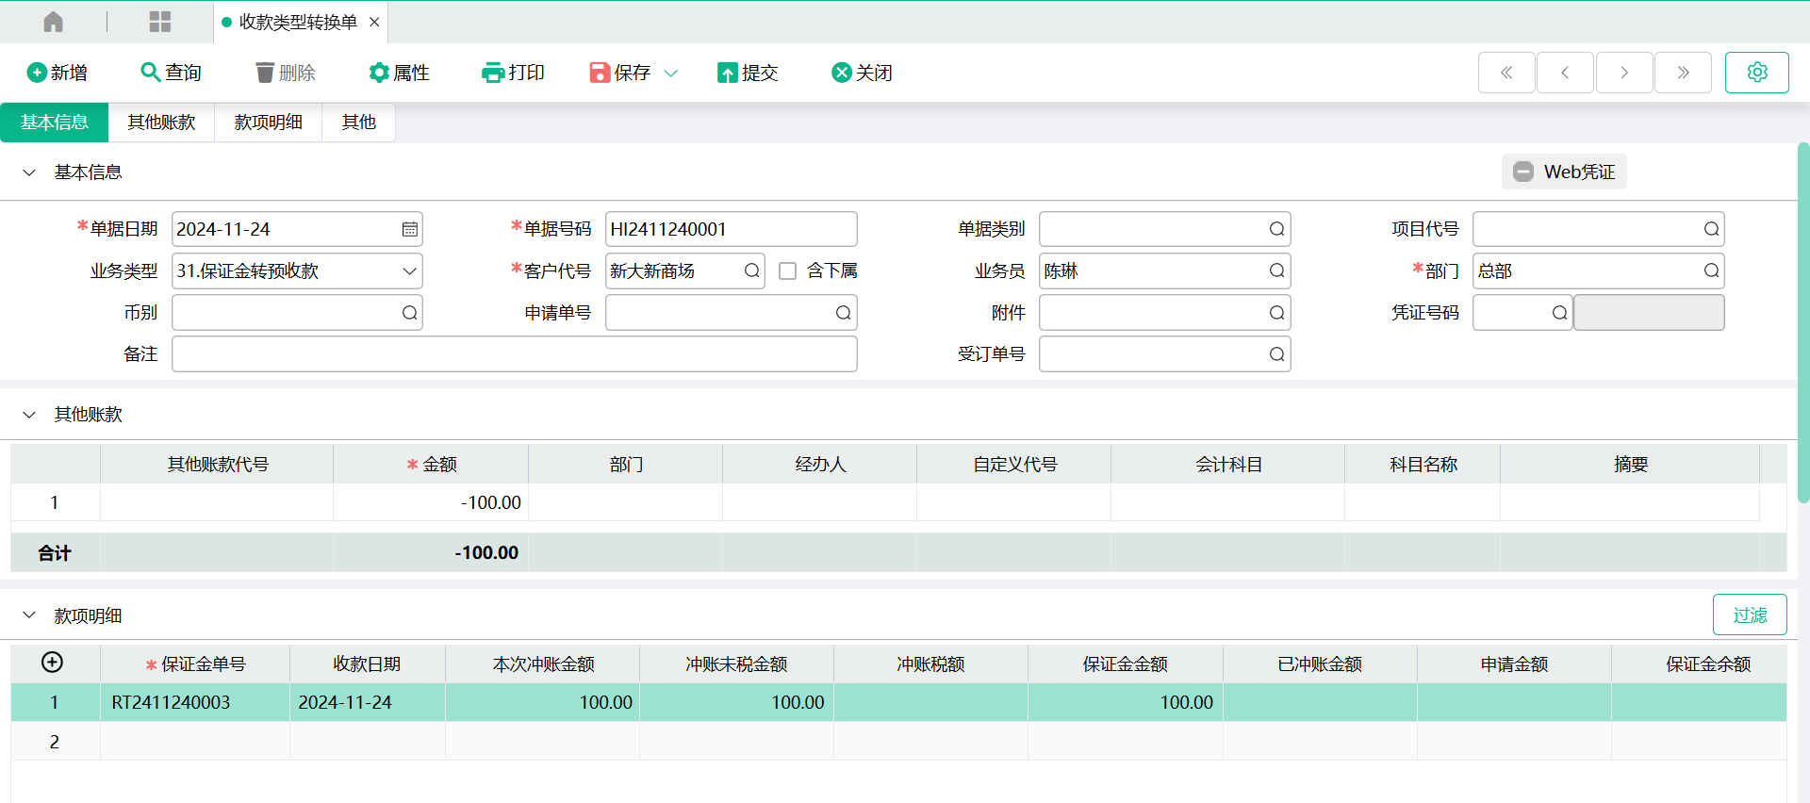This screenshot has height=803, width=1810.
Task: Click the 删除 delete button
Action: point(286,73)
